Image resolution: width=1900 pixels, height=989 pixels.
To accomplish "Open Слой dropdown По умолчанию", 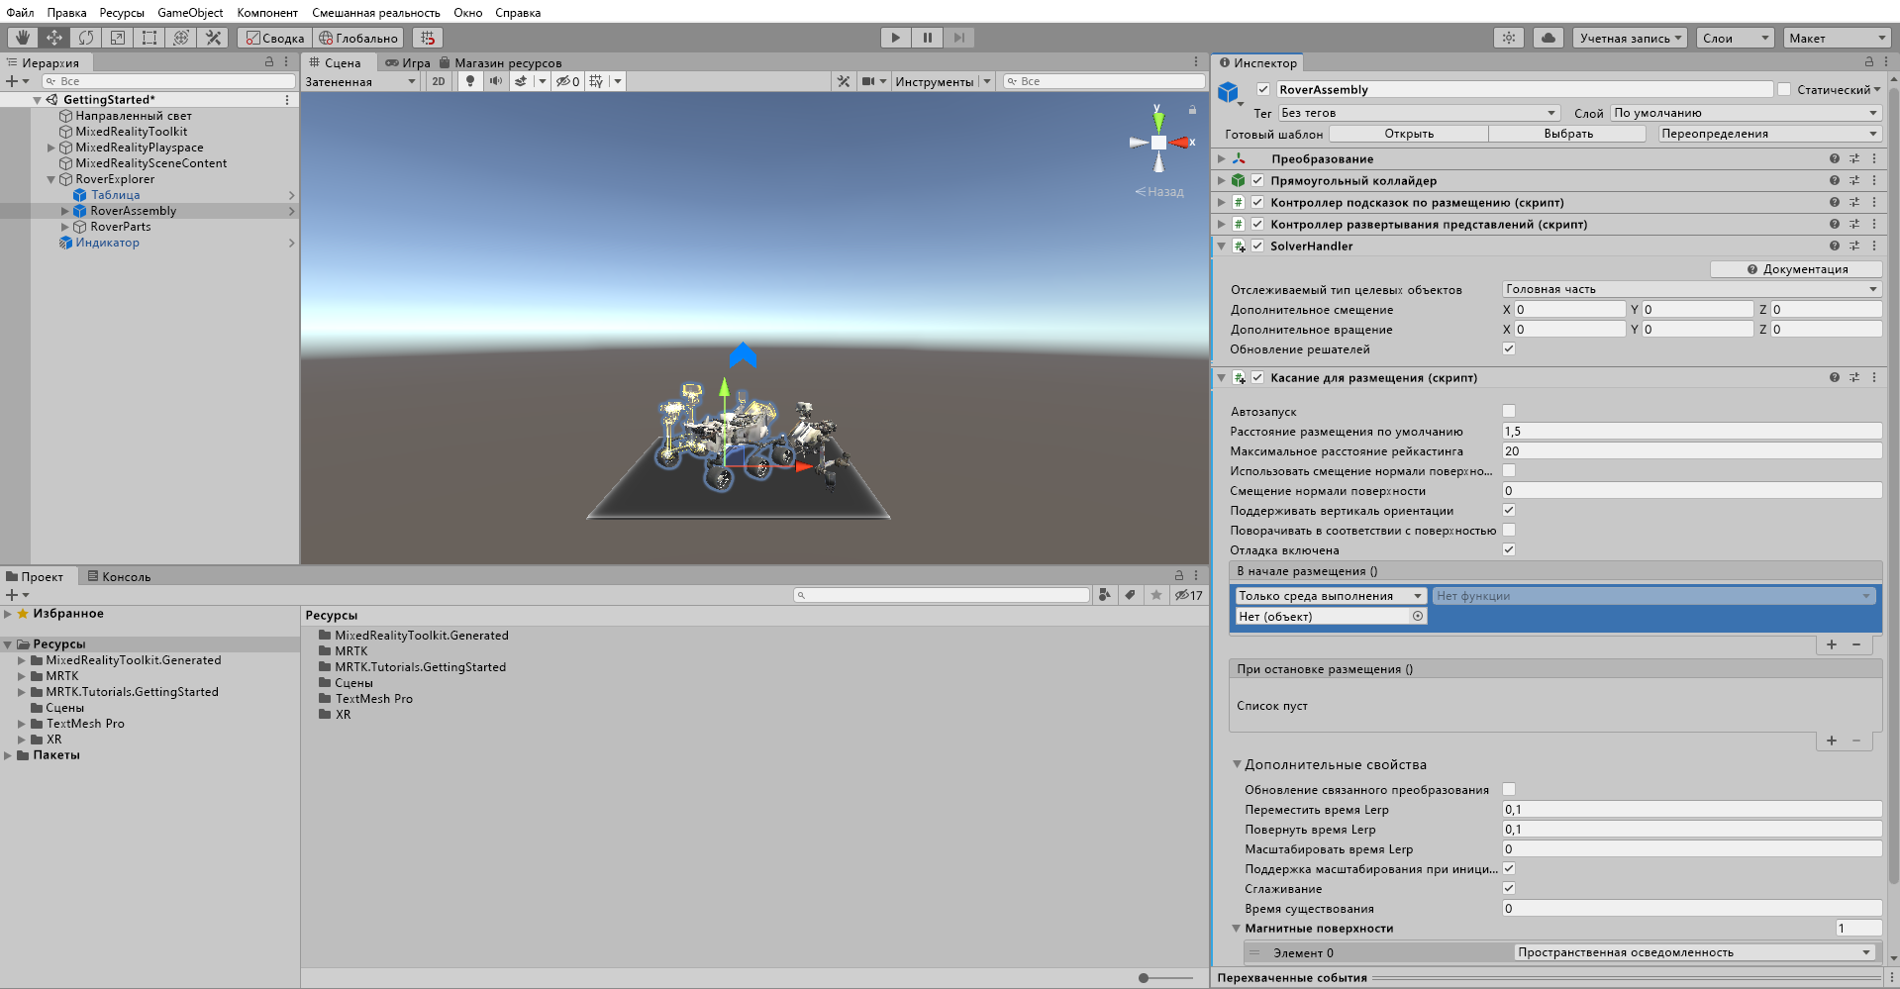I will [1745, 113].
